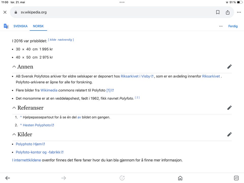Go forward with the right arrow
244x183 pixels.
coord(64,178)
